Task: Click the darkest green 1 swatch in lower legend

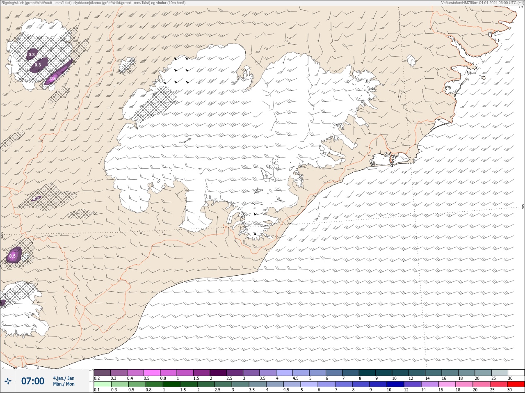Action: tap(171, 384)
